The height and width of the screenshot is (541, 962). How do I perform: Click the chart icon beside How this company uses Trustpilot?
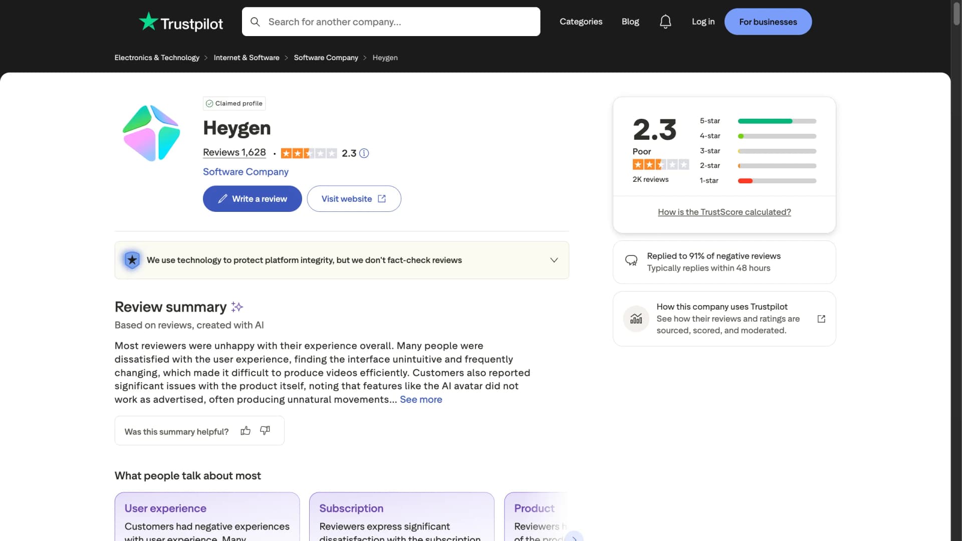pos(635,319)
